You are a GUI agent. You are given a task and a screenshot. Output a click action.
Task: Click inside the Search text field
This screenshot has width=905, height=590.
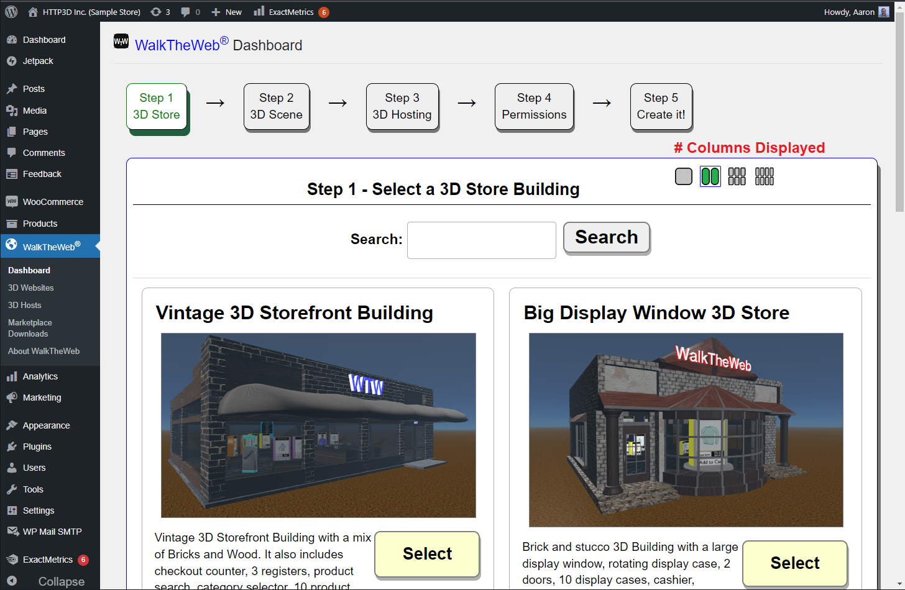[x=482, y=240]
